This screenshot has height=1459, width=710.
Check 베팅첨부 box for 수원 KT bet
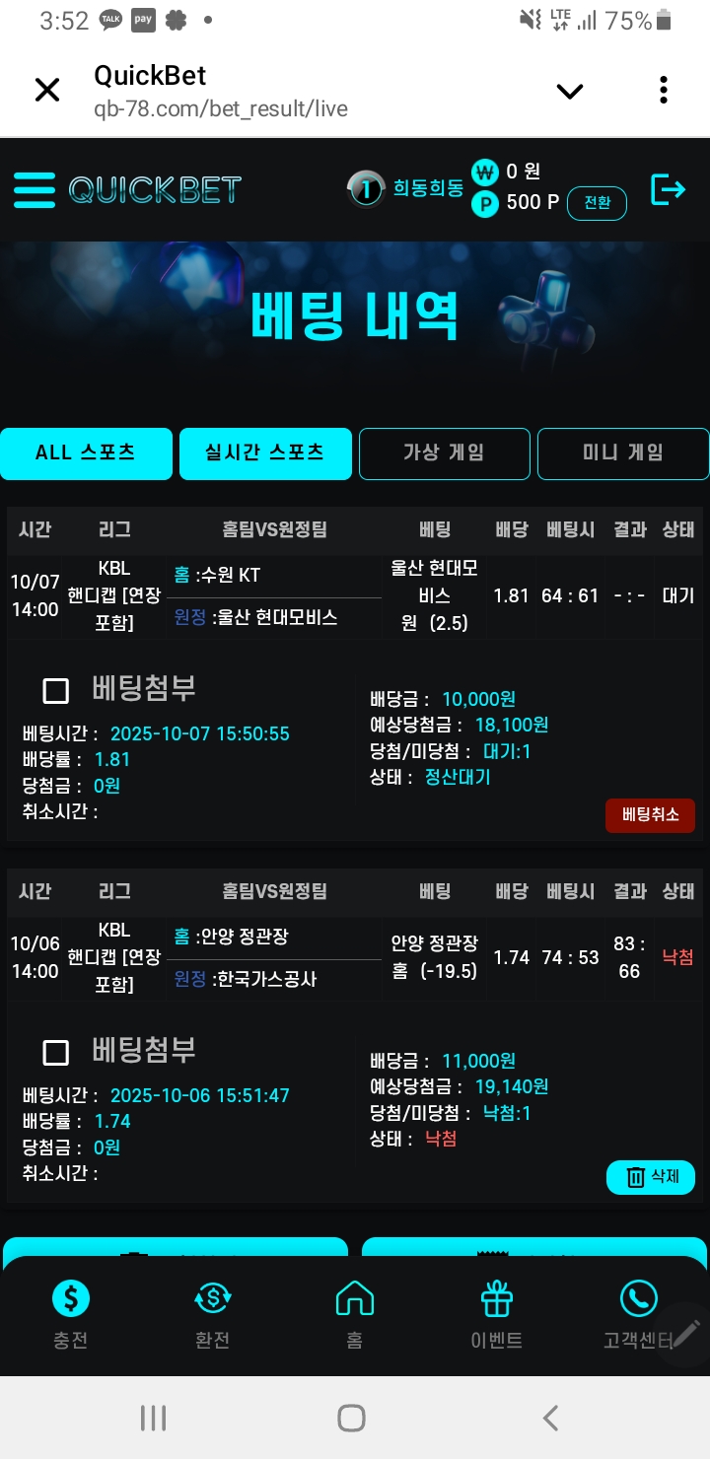coord(56,691)
